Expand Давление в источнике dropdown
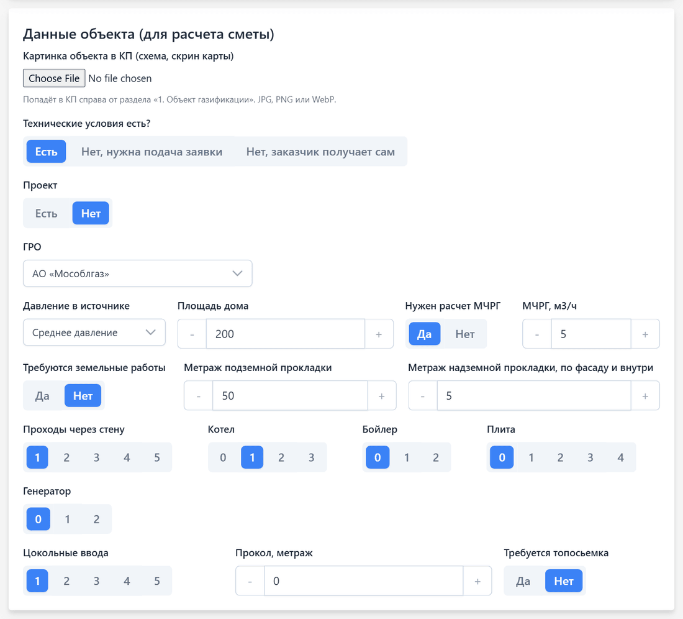This screenshot has height=619, width=683. coord(94,332)
